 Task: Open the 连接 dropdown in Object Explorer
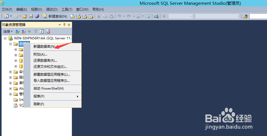coord(8,32)
